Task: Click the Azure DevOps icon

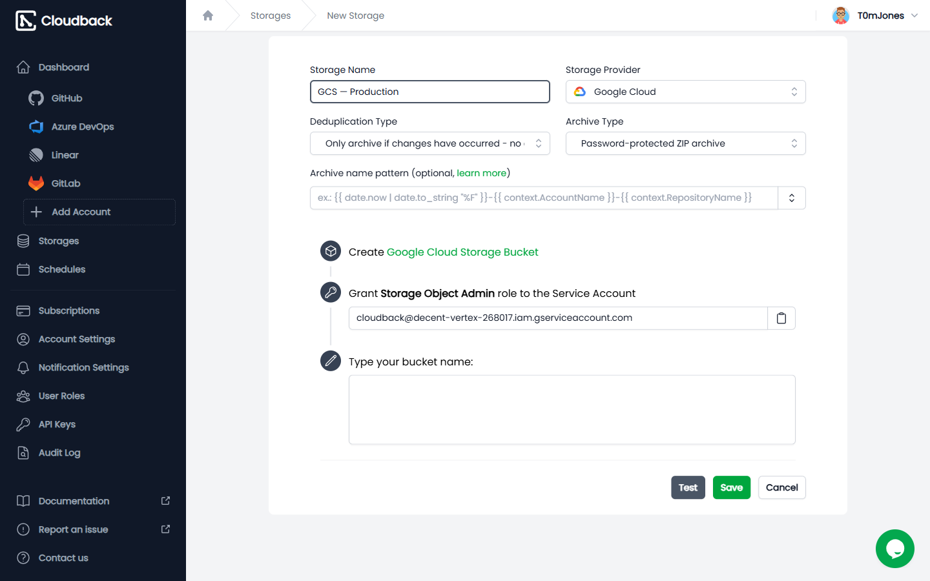Action: point(36,127)
